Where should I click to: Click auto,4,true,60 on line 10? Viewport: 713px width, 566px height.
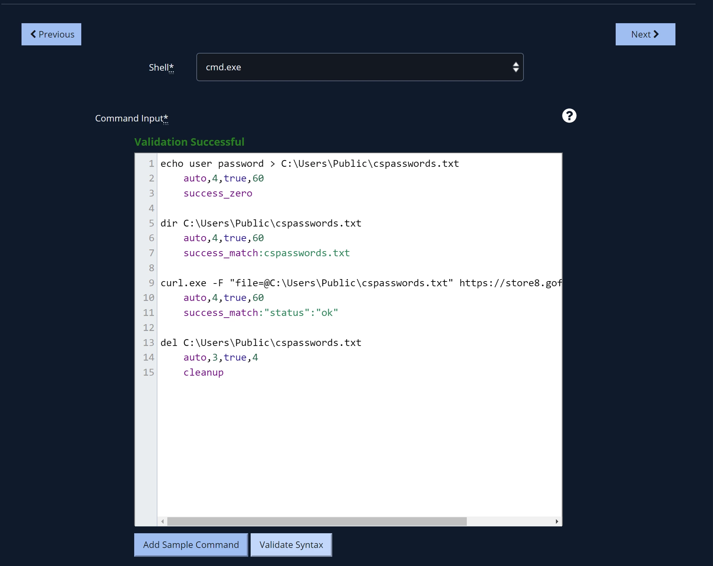point(224,298)
